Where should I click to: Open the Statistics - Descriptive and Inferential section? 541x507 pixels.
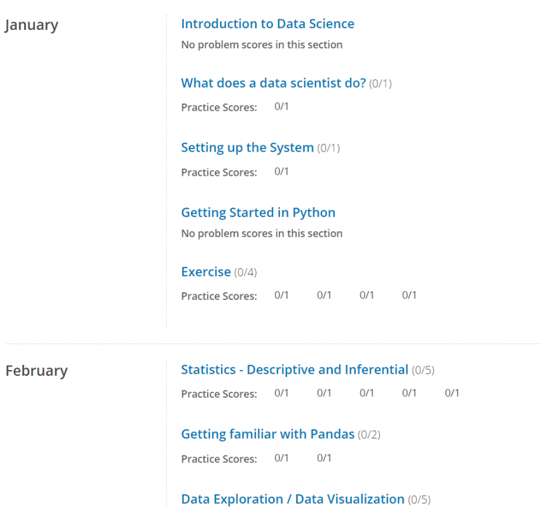pos(295,369)
